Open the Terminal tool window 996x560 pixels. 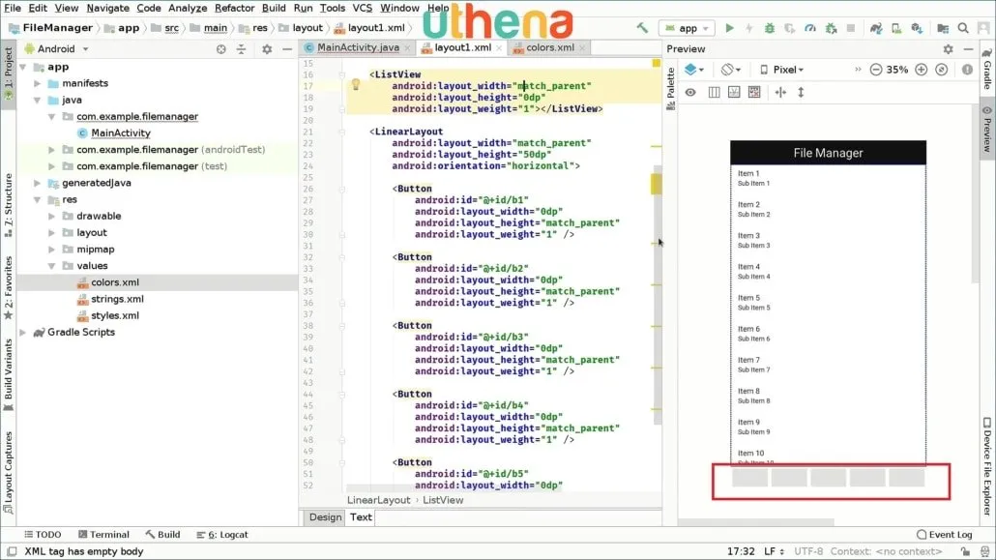click(x=103, y=535)
